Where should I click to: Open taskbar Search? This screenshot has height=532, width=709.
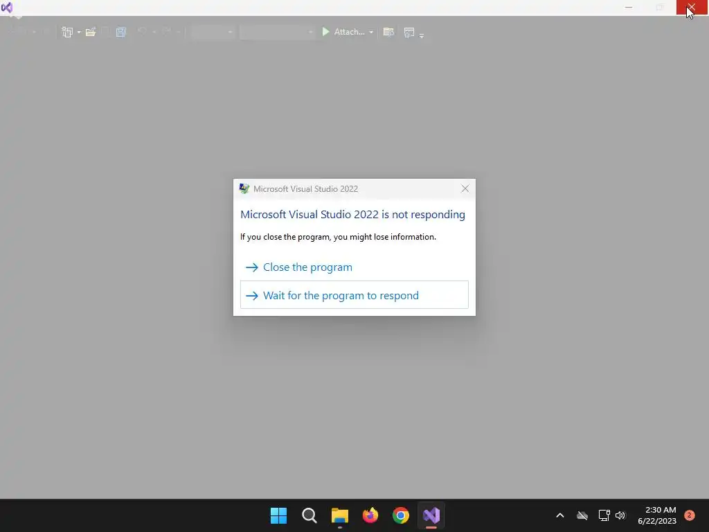click(309, 515)
